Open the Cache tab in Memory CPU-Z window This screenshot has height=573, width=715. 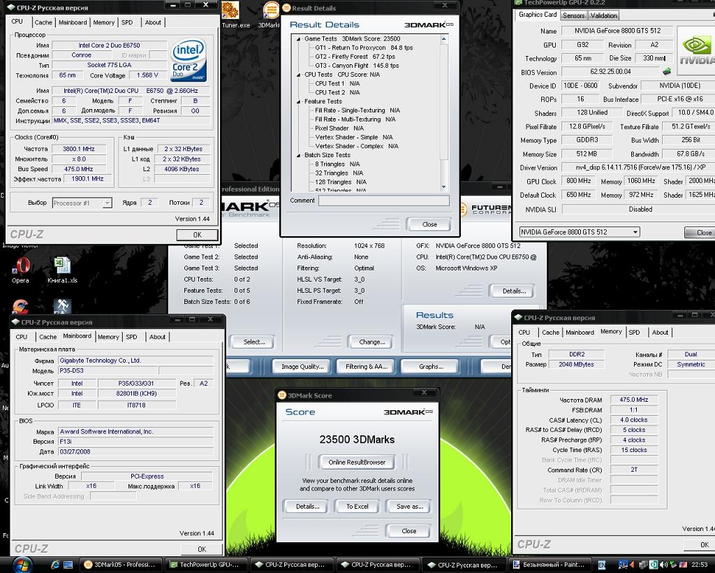(550, 333)
